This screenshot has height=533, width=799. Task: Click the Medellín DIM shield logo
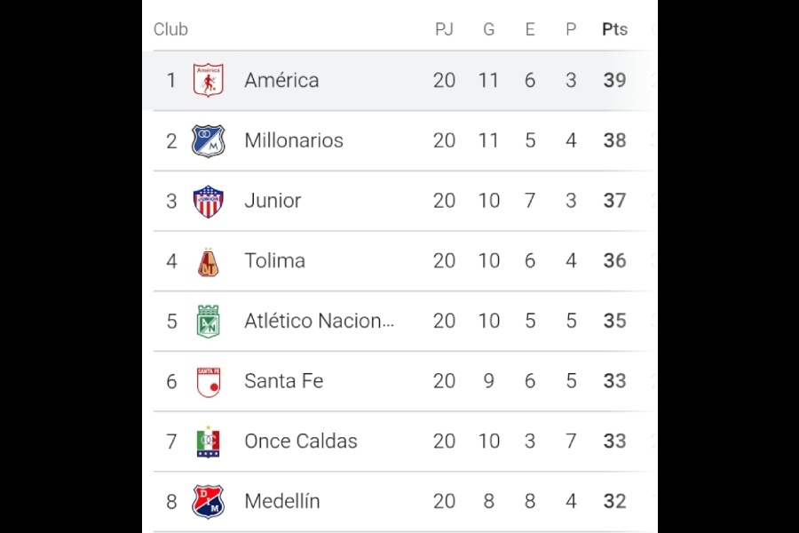tap(208, 501)
